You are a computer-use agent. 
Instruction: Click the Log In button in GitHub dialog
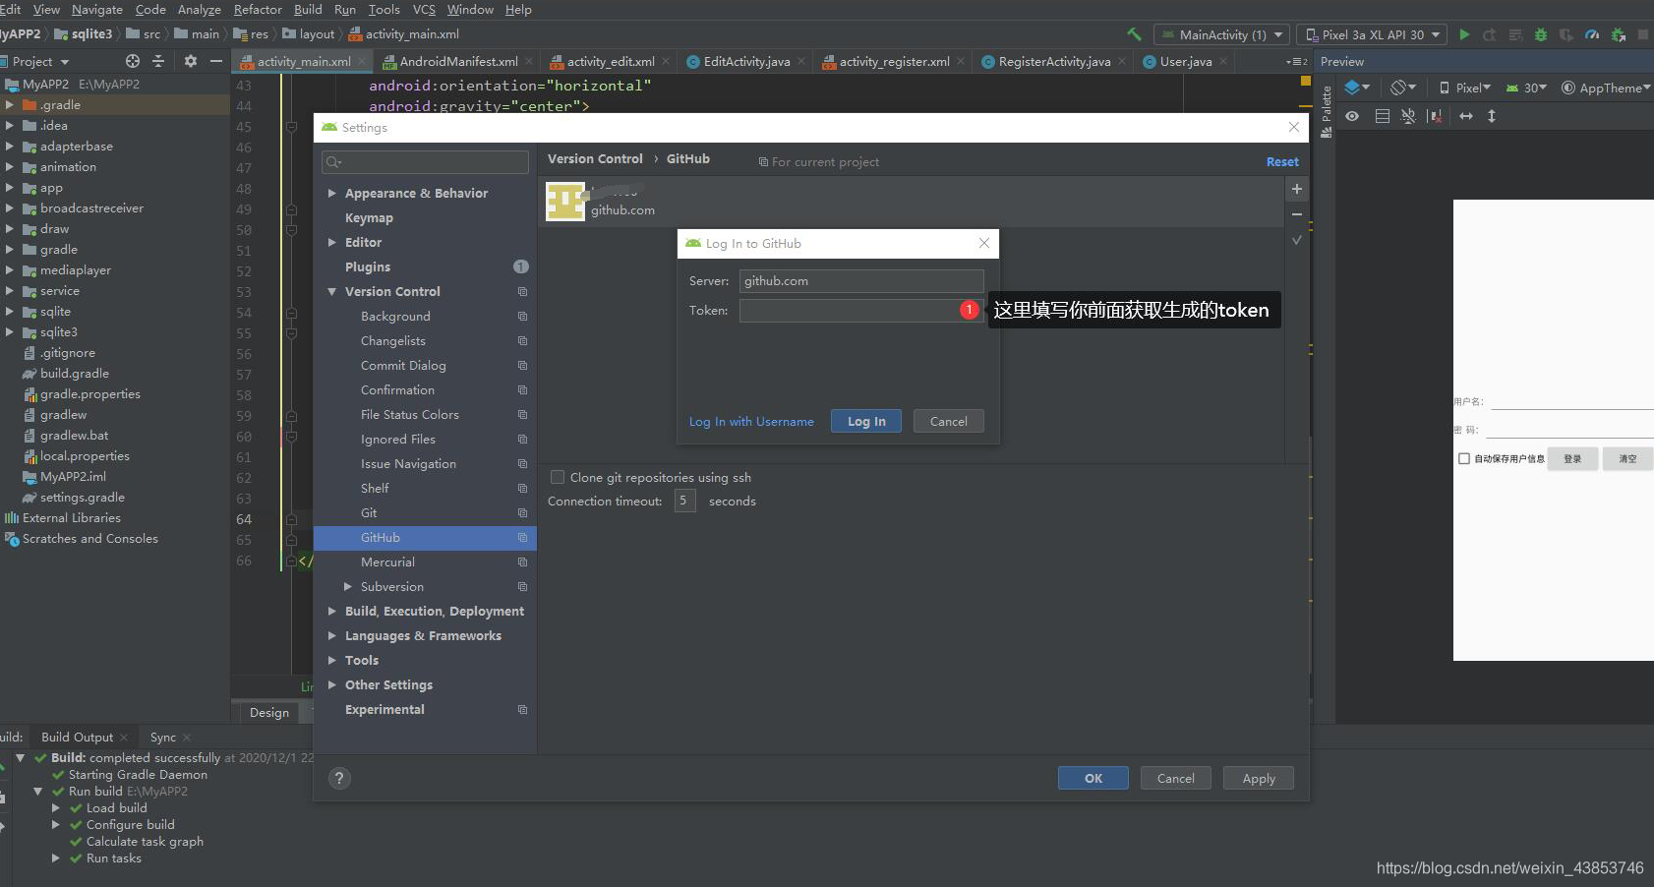pyautogui.click(x=866, y=421)
